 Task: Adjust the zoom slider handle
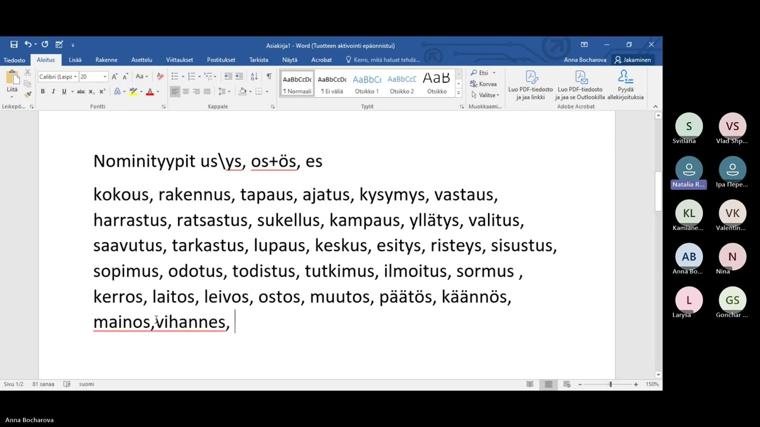coord(610,384)
